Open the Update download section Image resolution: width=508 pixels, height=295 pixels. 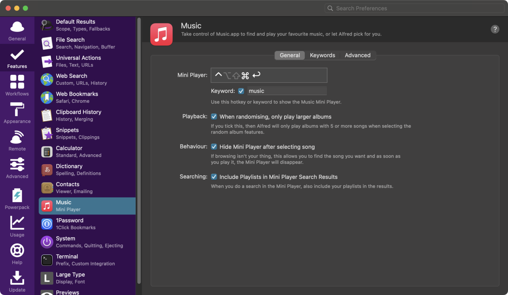(x=17, y=281)
